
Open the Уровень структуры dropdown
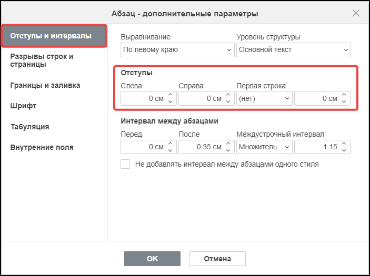(294, 50)
